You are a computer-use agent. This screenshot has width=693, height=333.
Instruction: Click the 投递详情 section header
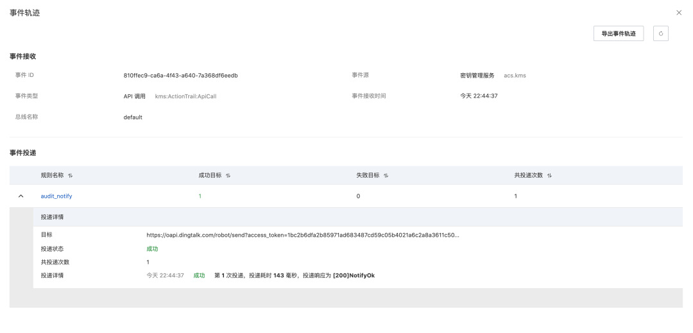coord(52,218)
